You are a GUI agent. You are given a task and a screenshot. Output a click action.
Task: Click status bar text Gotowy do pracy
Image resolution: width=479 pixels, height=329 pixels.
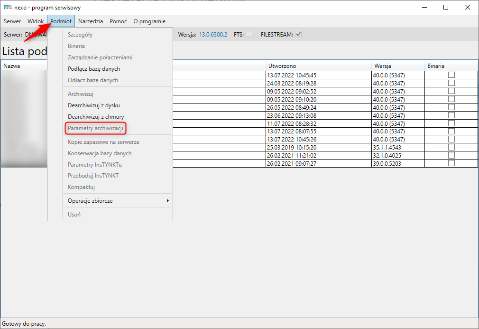pyautogui.click(x=24, y=323)
